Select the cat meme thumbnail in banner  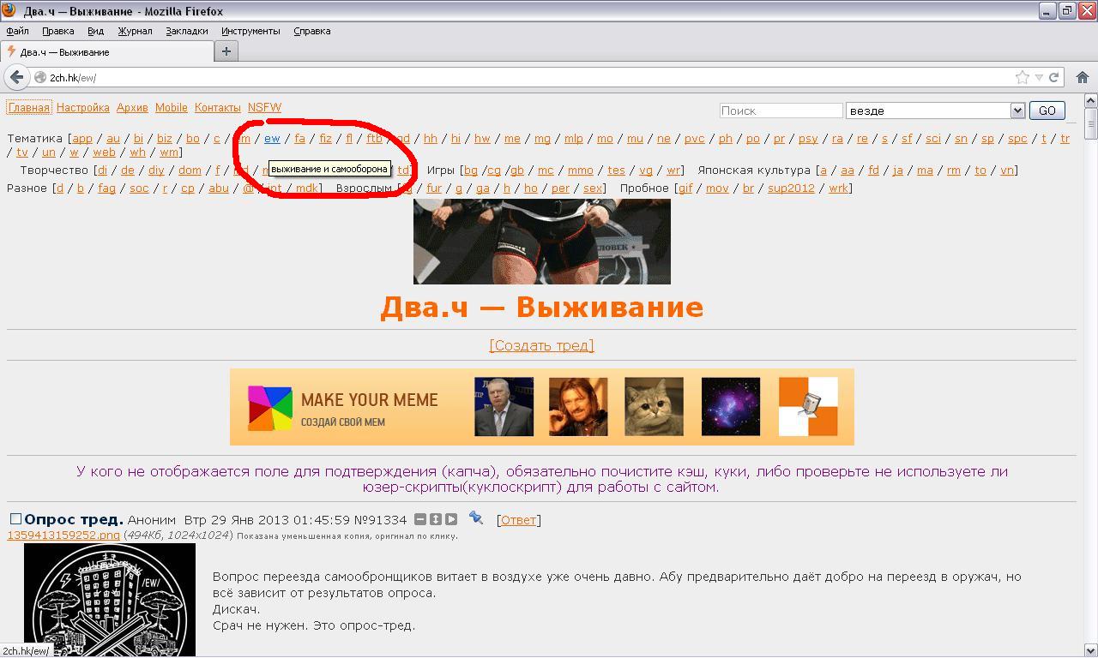click(x=654, y=407)
